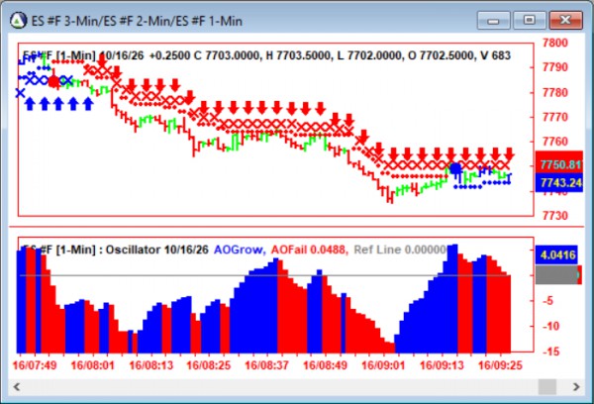The image size is (594, 404).
Task: Close the ES #F chart window
Action: 565,20
